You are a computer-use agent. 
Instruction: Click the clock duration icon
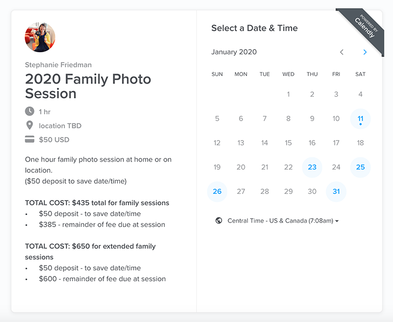pos(30,112)
